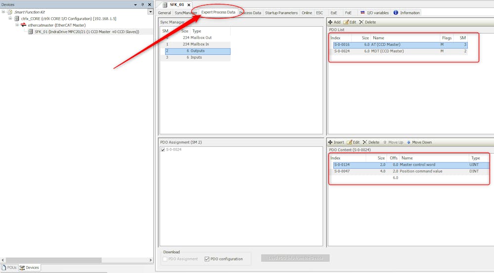Click the Add icon in PDO List toolbar
This screenshot has width=494, height=273.
[330, 22]
